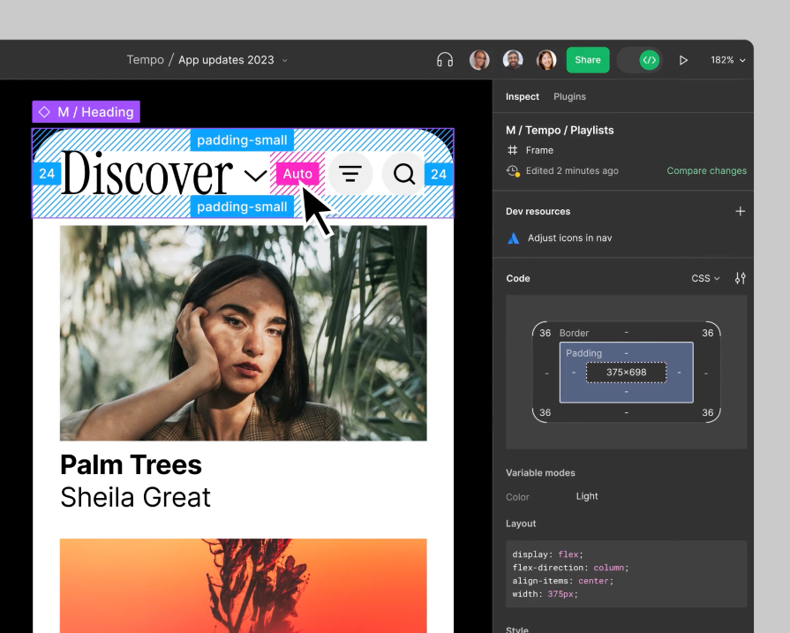This screenshot has height=633, width=790.
Task: Open the CSS language dropdown
Action: point(705,278)
